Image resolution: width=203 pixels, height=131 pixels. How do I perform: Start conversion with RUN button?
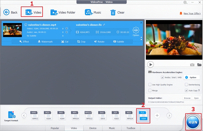(x=193, y=122)
